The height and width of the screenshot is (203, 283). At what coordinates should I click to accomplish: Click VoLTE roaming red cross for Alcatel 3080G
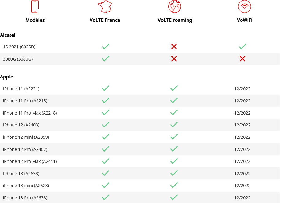pyautogui.click(x=174, y=59)
